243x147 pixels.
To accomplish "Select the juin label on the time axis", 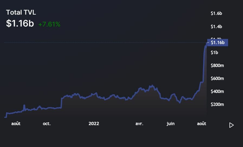I will [x=171, y=123].
